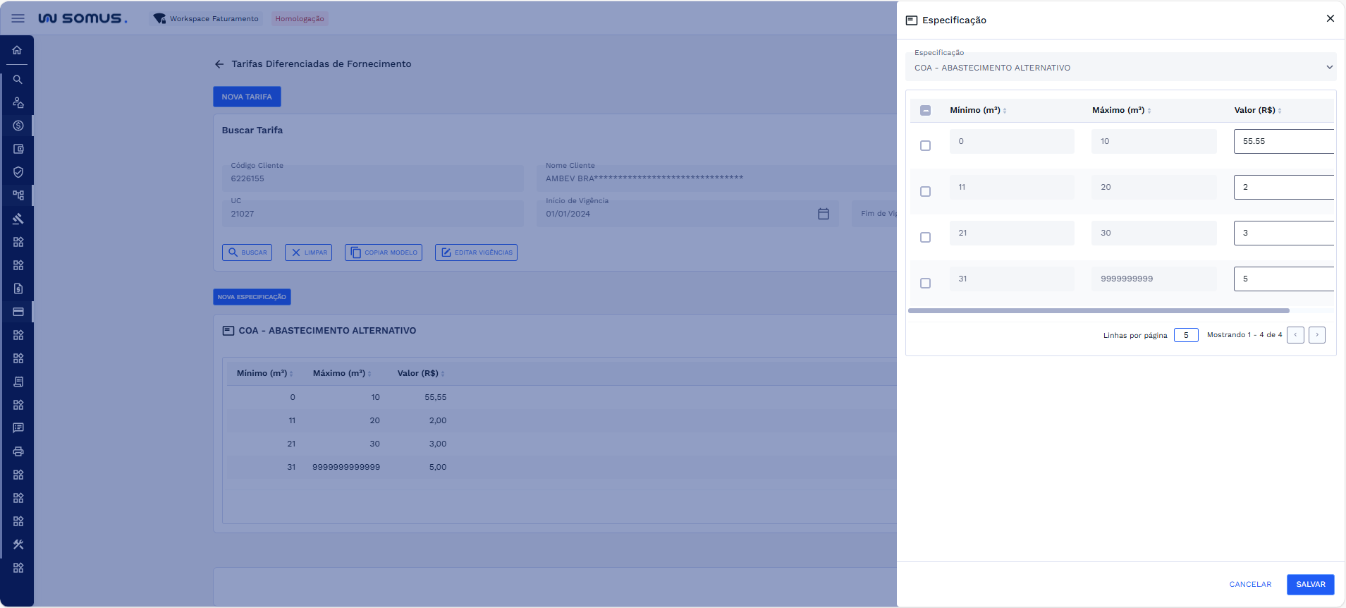Open the shield checkmark sidebar item
Image resolution: width=1346 pixels, height=608 pixels.
18,172
